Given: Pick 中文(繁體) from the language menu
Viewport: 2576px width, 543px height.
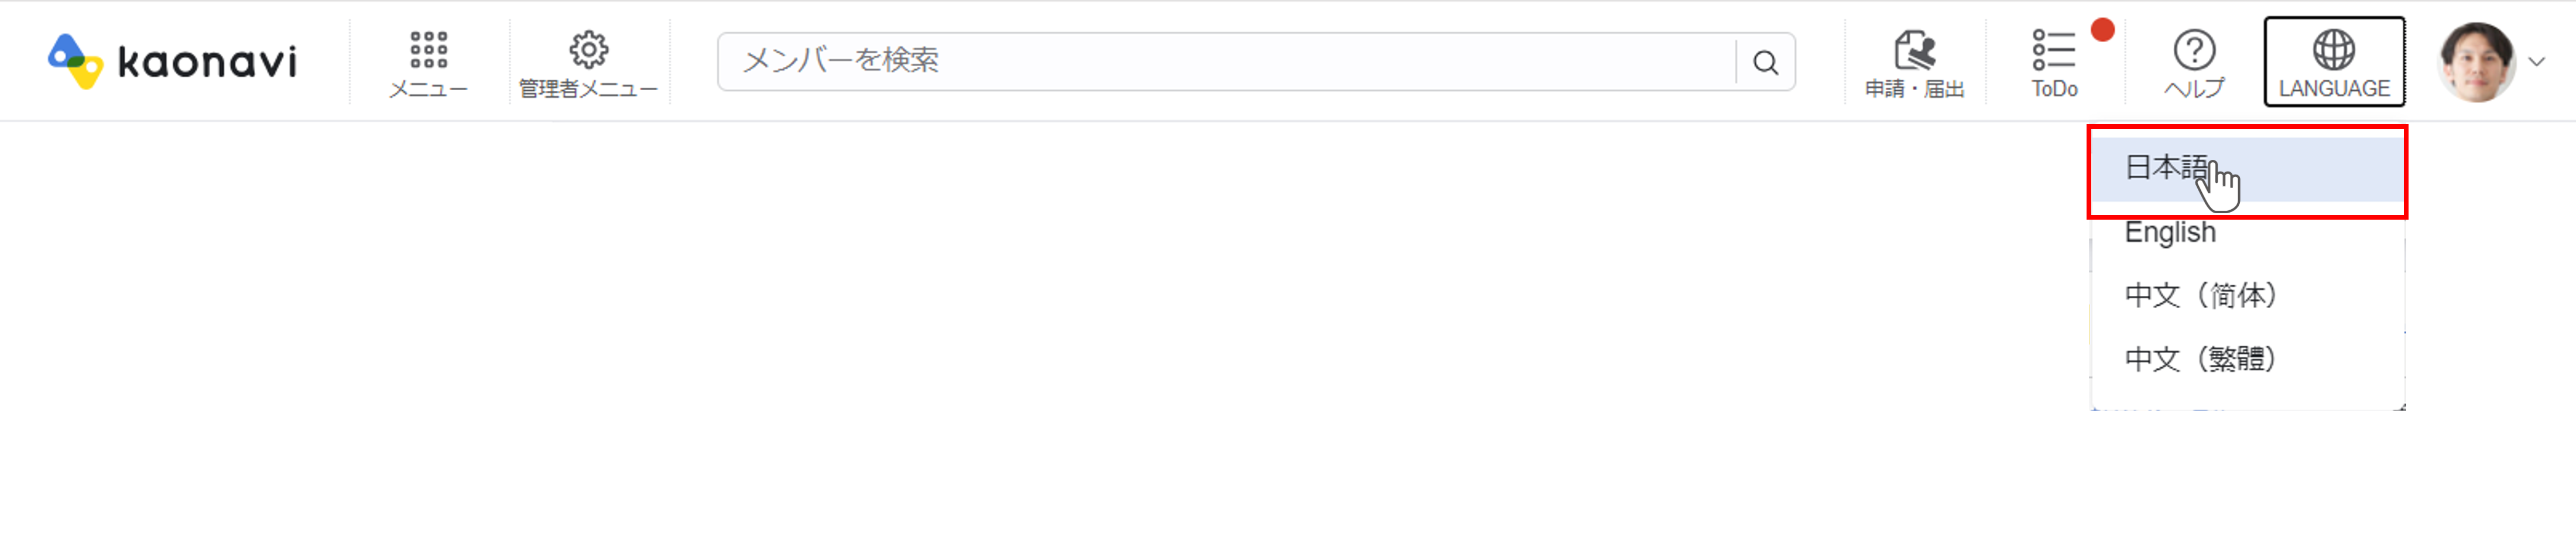Looking at the screenshot, I should pos(2200,359).
